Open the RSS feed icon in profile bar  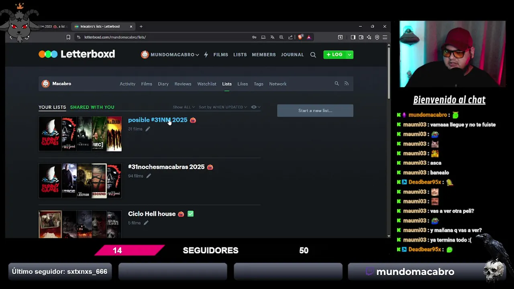[x=346, y=83]
